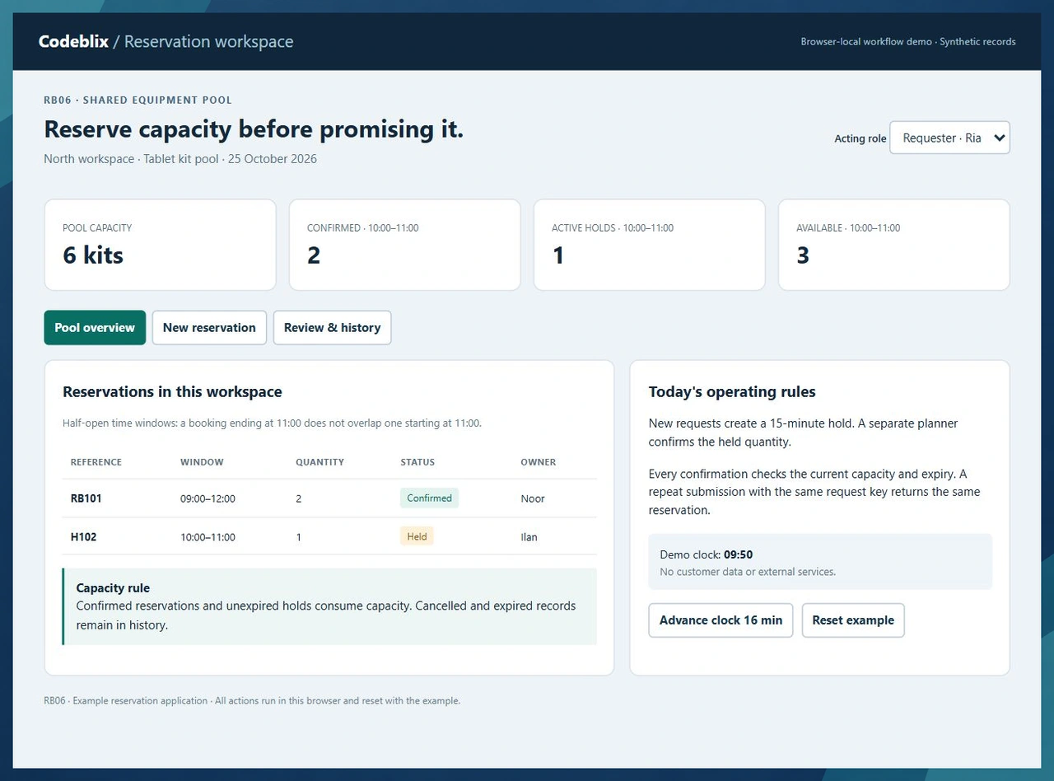Open the Acting role dropdown

(949, 138)
